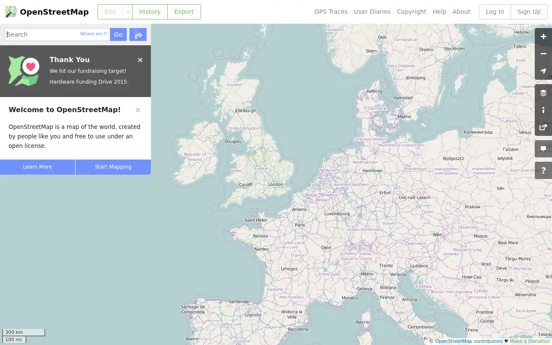Click the Stockholm label on the map
The height and width of the screenshot is (345, 552).
(x=454, y=49)
